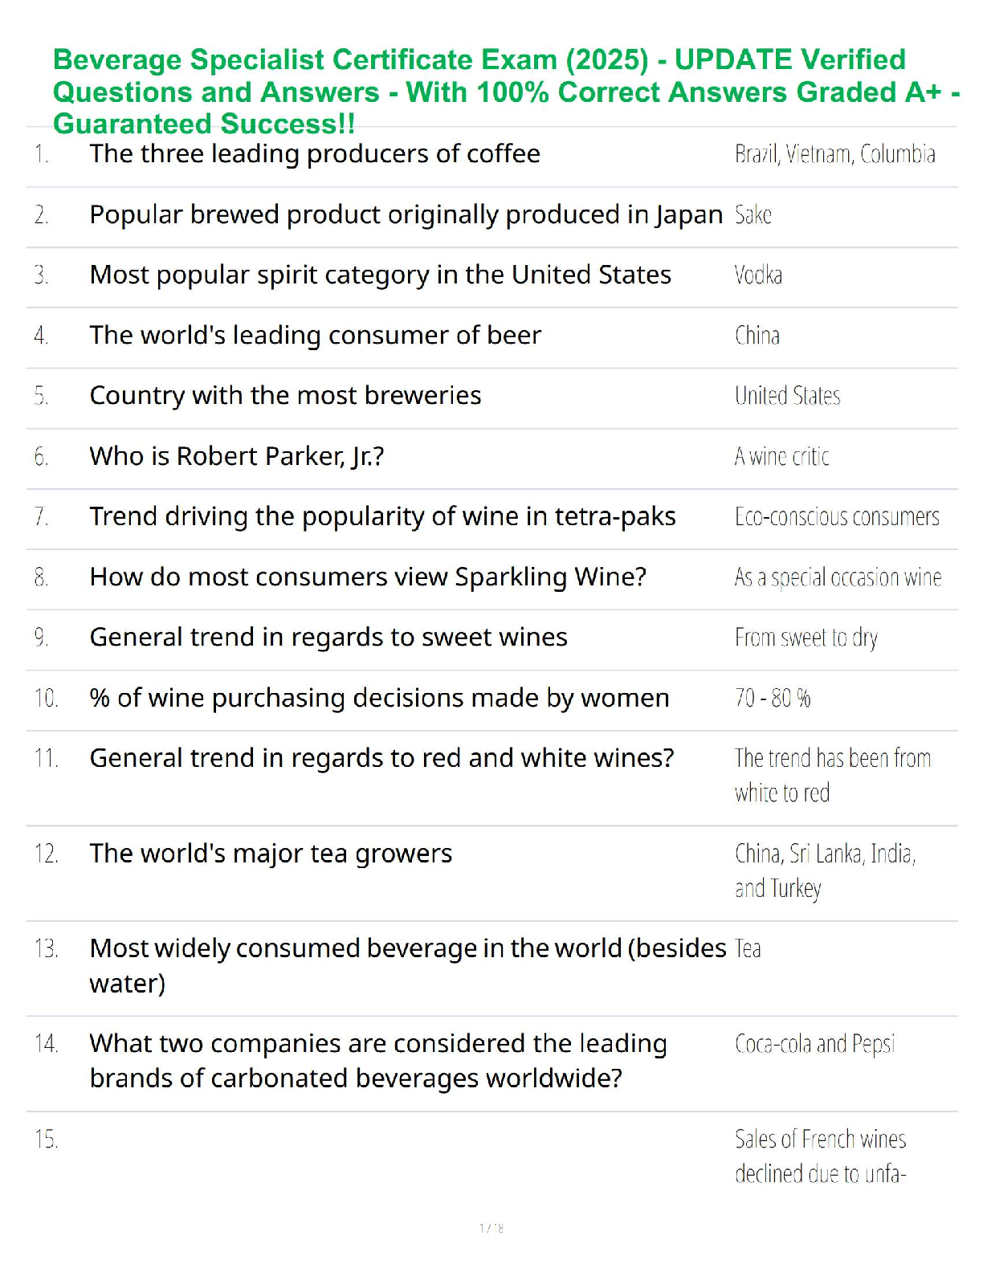Click the answer listing major tea growers
This screenshot has height=1272, width=983.
pyautogui.click(x=825, y=870)
